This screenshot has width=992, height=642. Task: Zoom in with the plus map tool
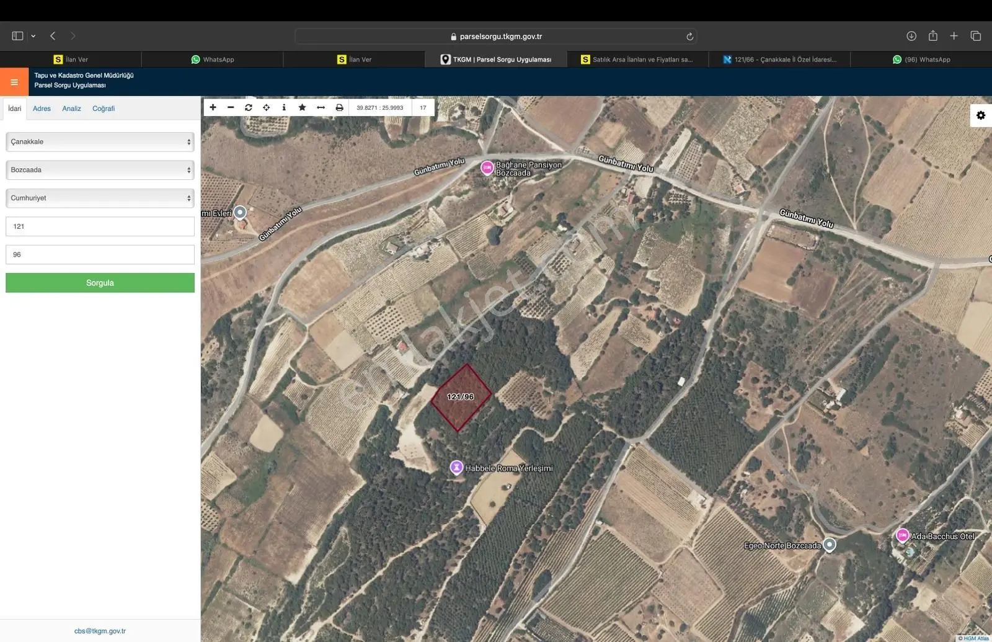213,107
